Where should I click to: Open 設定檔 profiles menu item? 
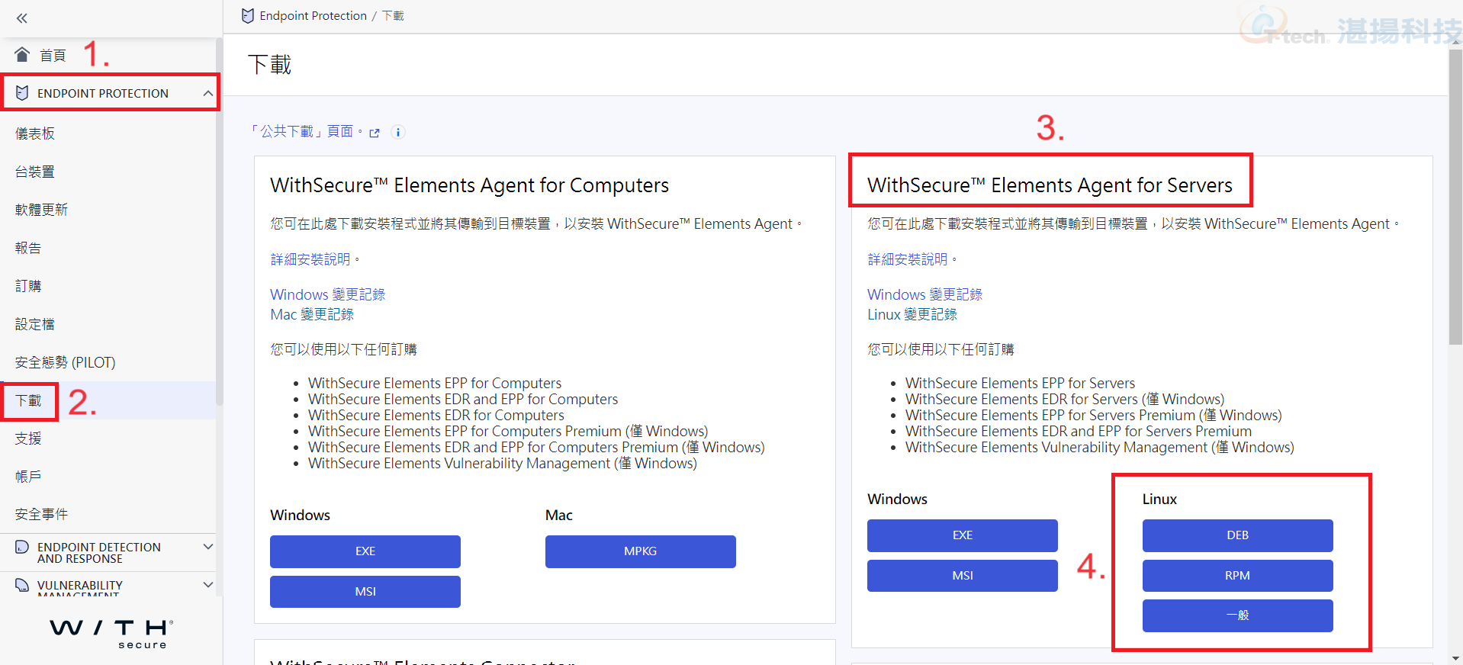[35, 324]
